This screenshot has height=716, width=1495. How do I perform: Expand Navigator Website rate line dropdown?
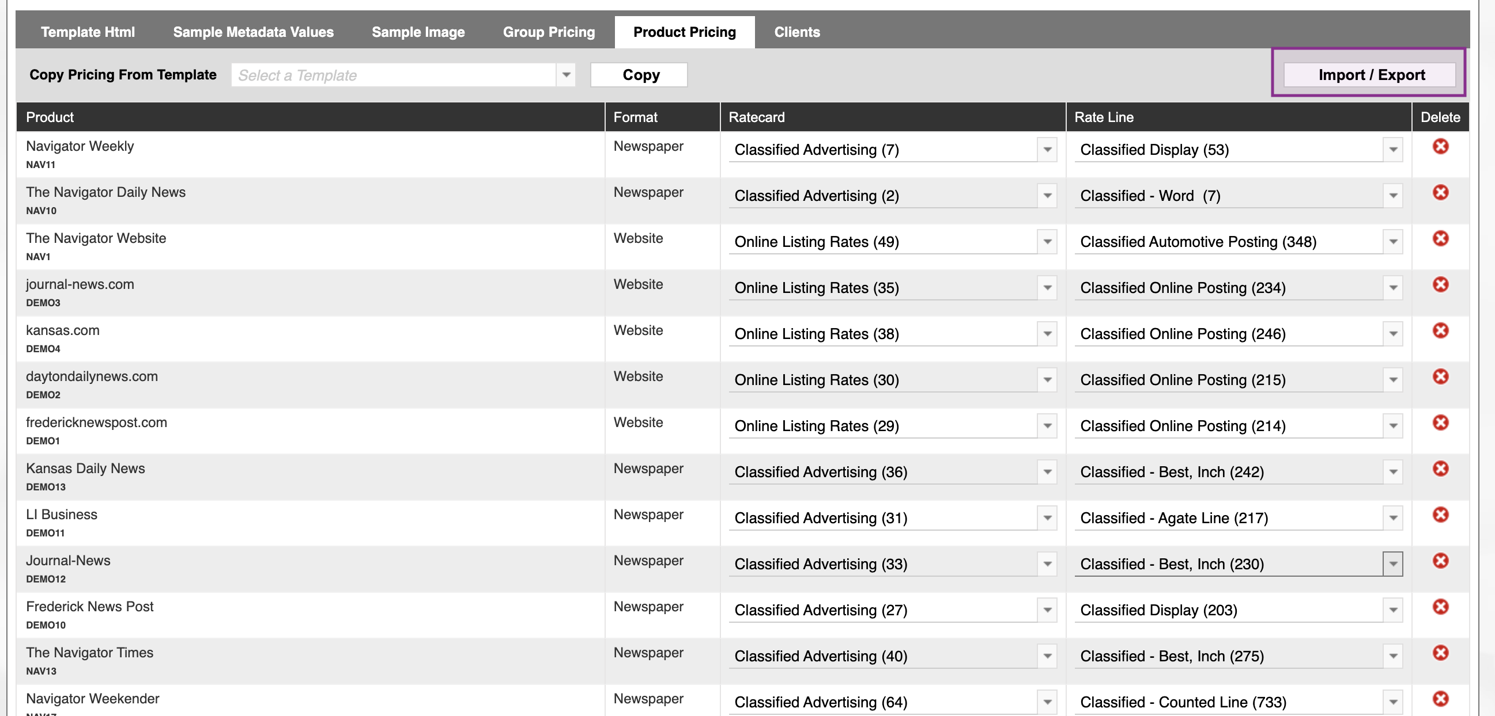1392,242
